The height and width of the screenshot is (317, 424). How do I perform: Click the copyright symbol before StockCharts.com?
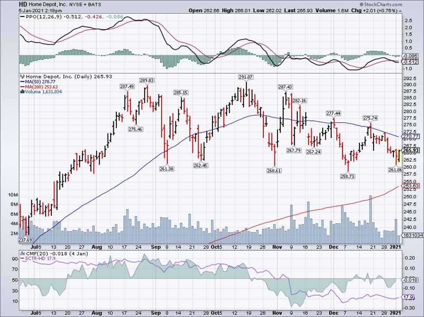pos(362,4)
